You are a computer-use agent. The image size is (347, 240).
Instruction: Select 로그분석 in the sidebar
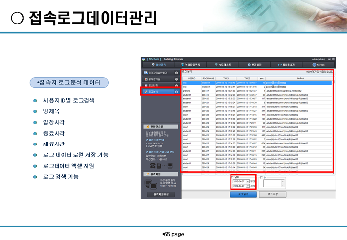coord(161,92)
